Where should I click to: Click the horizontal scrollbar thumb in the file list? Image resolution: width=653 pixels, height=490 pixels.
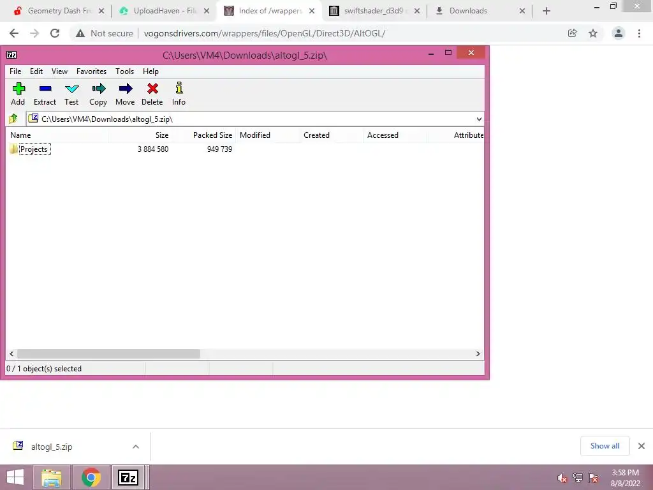[x=108, y=353]
